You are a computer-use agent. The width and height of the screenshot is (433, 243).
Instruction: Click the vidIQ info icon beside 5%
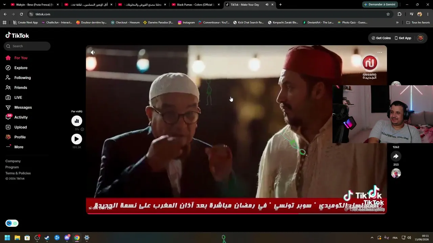[82, 129]
